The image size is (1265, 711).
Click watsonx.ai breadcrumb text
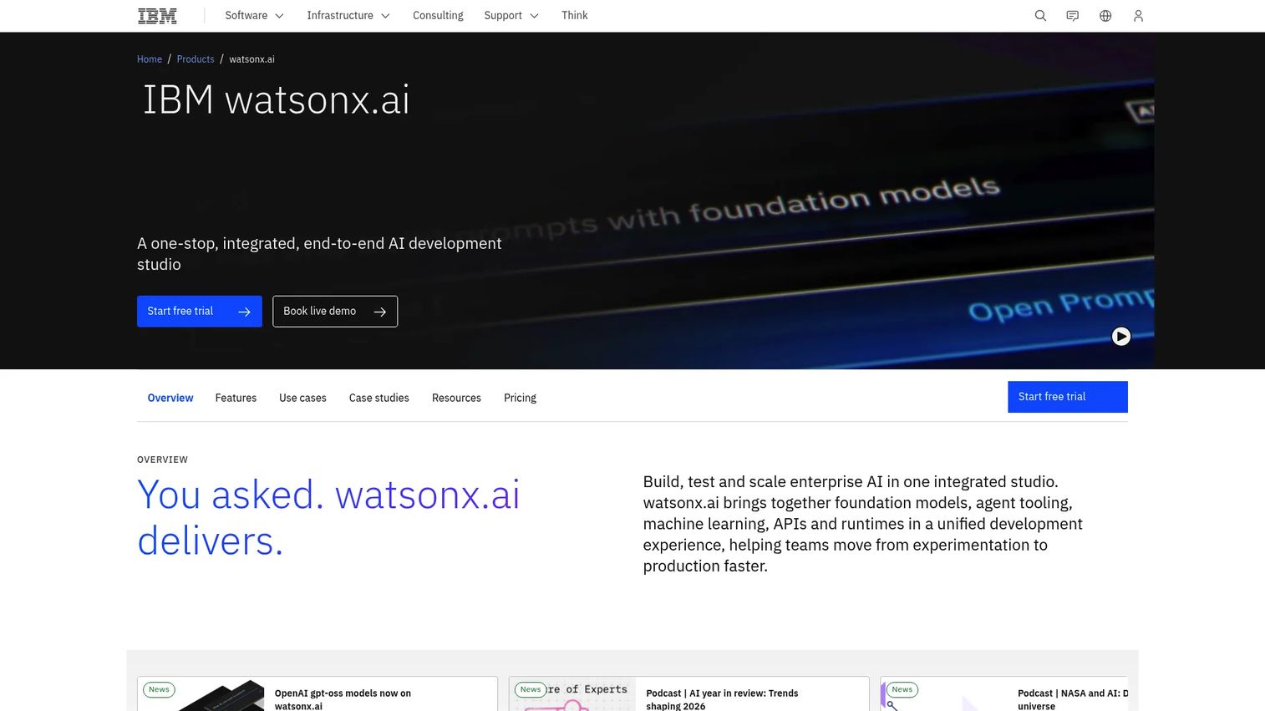251,59
